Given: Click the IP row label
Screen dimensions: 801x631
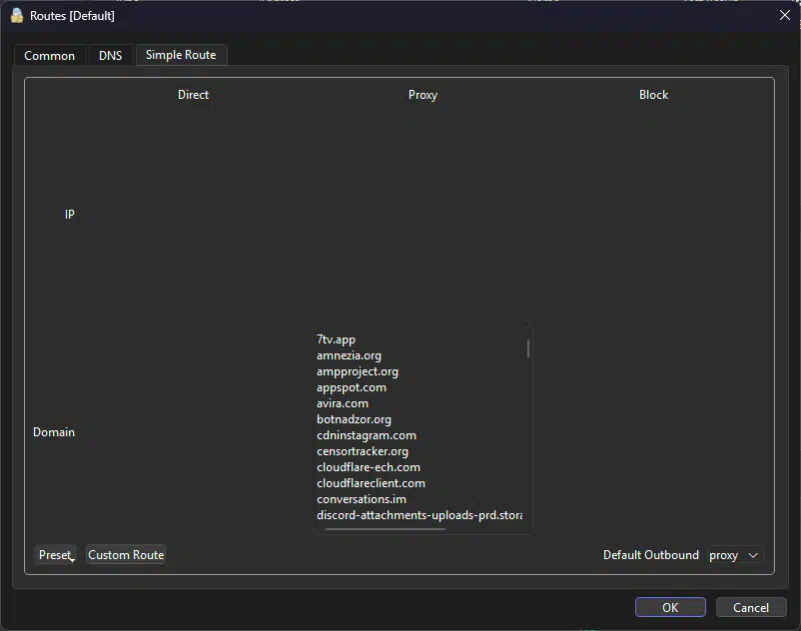Looking at the screenshot, I should (x=70, y=215).
